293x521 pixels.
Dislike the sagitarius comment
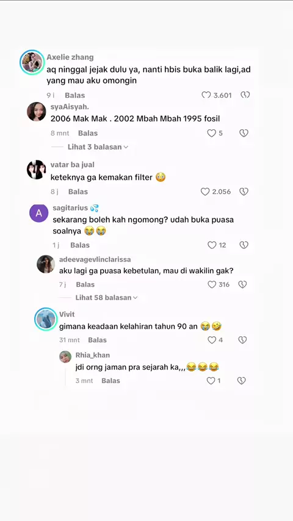pyautogui.click(x=244, y=245)
